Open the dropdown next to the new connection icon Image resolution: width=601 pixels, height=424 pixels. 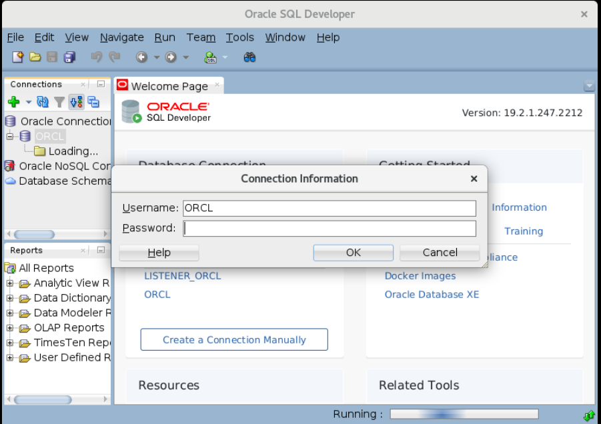tap(28, 102)
